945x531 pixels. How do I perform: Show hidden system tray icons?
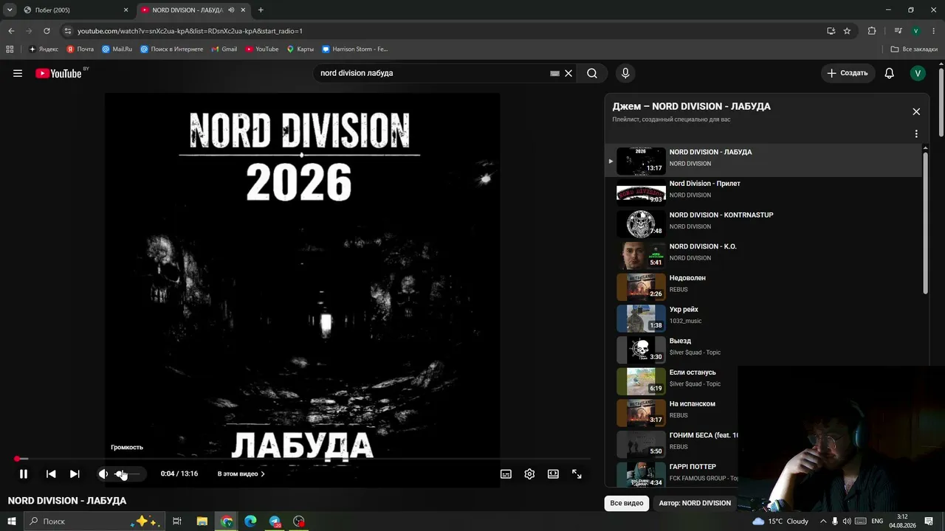(823, 521)
